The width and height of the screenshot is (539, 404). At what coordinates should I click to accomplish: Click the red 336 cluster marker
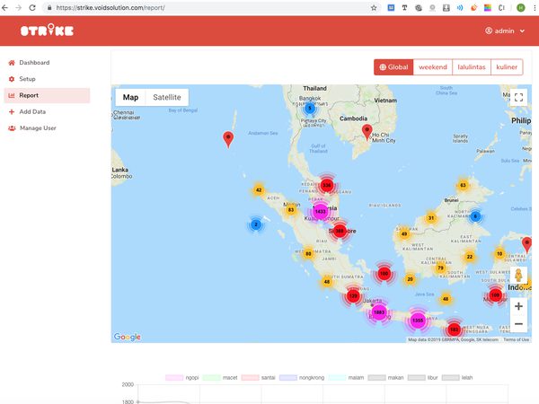pos(327,185)
